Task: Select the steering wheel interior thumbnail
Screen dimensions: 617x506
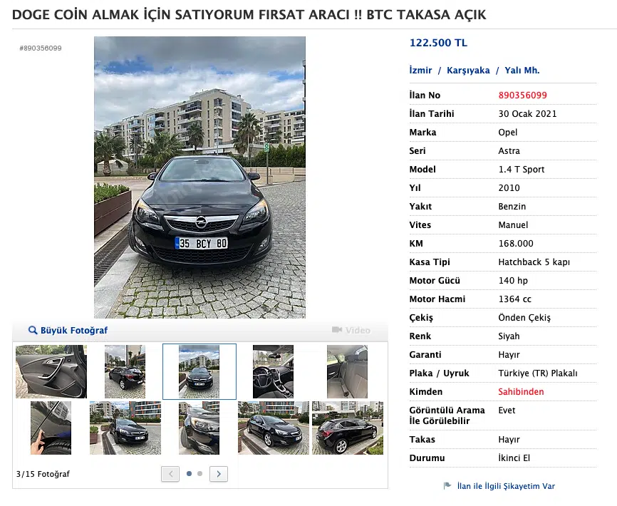Action: [x=273, y=371]
